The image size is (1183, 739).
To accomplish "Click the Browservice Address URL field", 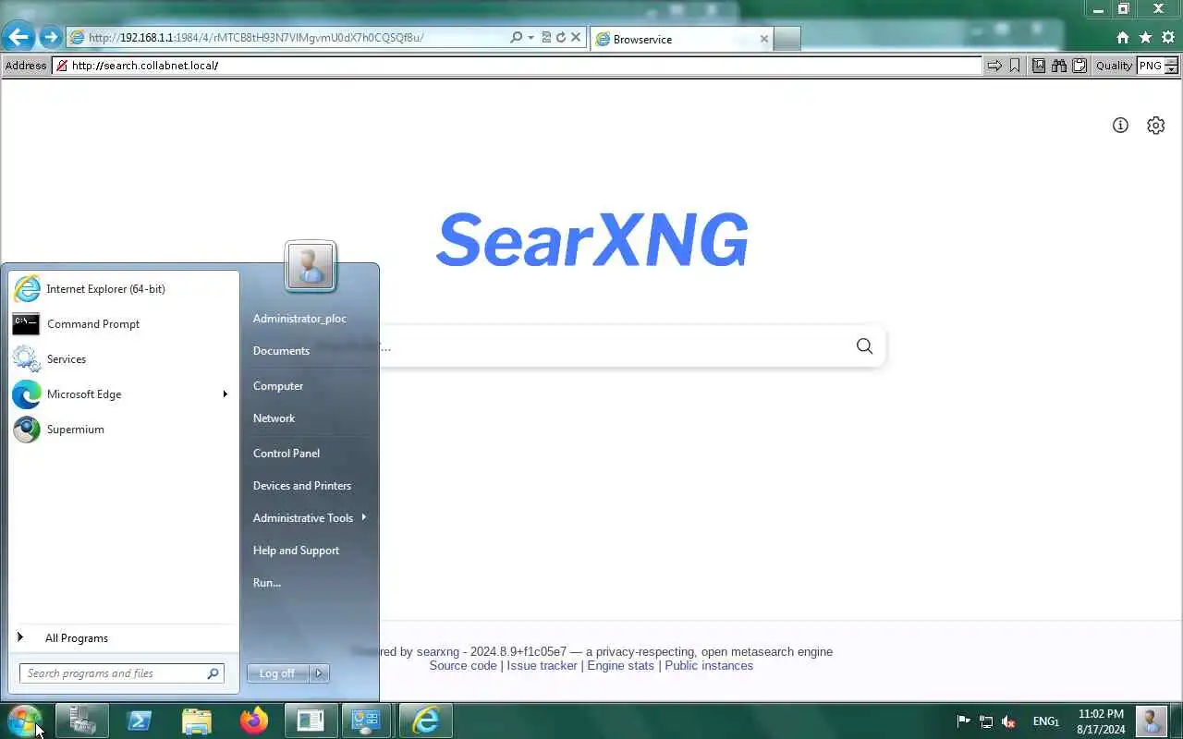I will click(x=518, y=66).
